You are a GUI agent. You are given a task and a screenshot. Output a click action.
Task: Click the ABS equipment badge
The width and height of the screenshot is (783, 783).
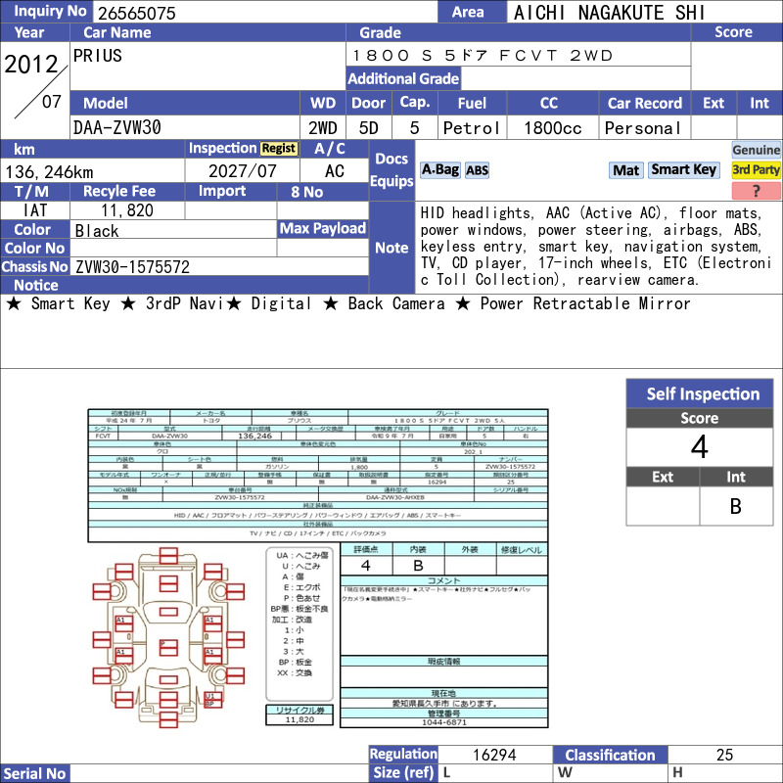(x=477, y=170)
